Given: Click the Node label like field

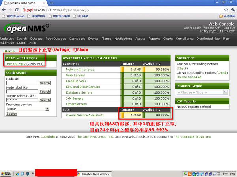Looking at the screenshot, I should tap(22, 92).
